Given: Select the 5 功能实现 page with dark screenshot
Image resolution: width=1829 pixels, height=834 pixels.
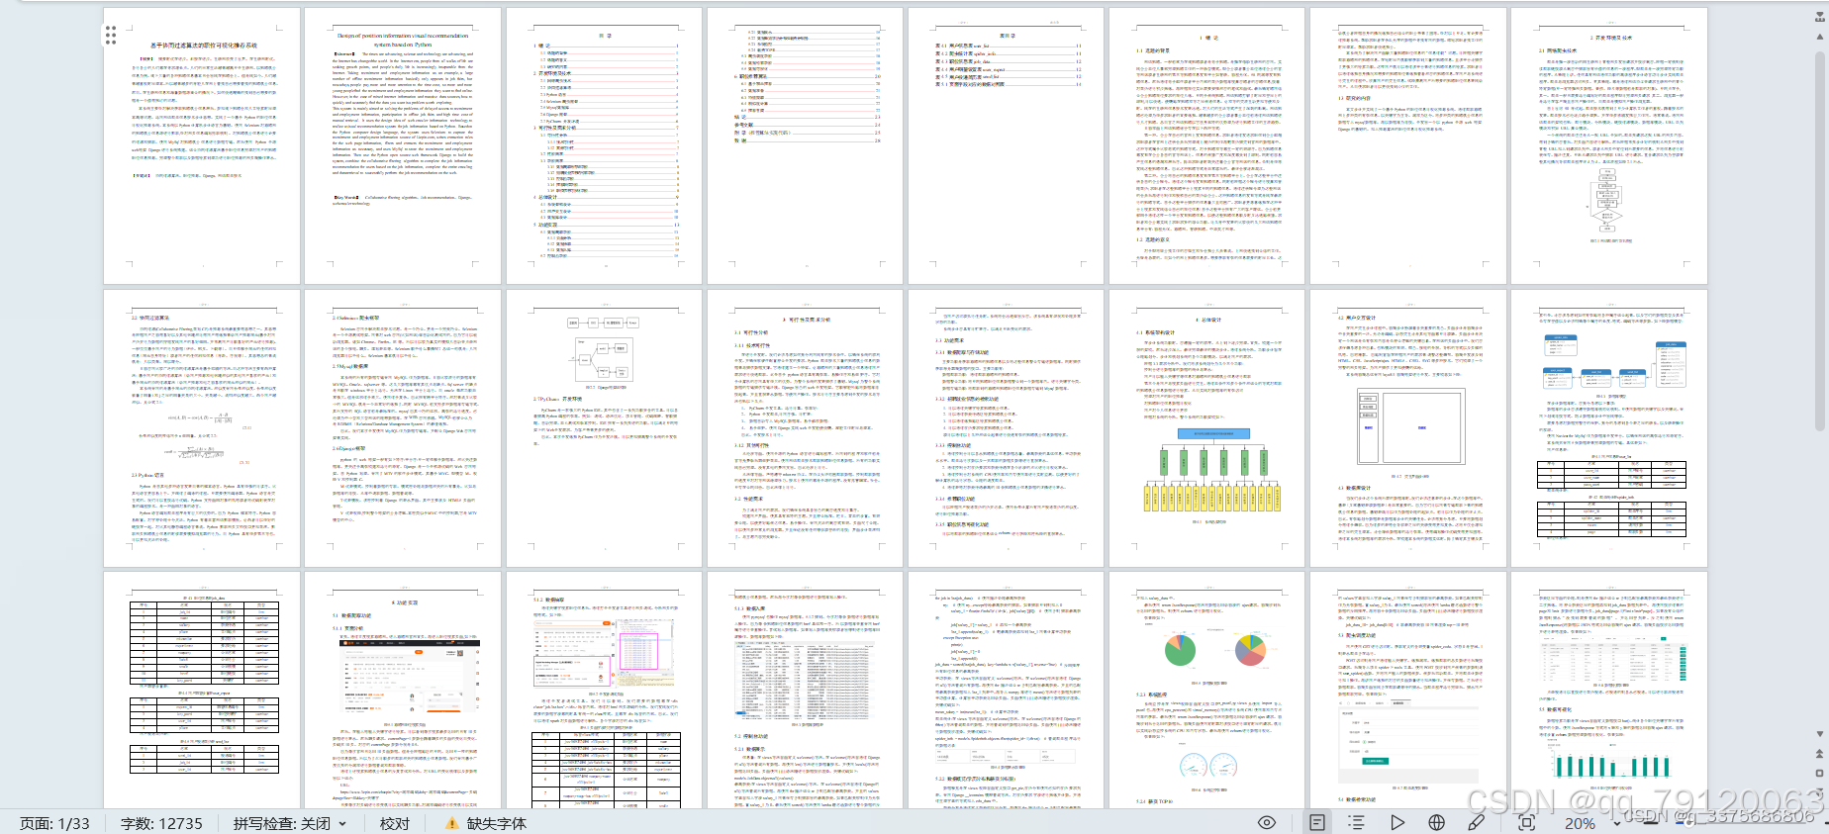Looking at the screenshot, I should [x=403, y=691].
